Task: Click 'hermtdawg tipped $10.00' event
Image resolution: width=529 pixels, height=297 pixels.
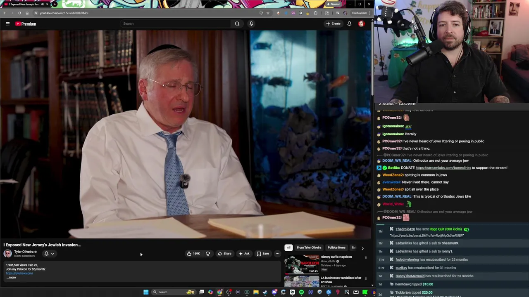Action: (414, 284)
